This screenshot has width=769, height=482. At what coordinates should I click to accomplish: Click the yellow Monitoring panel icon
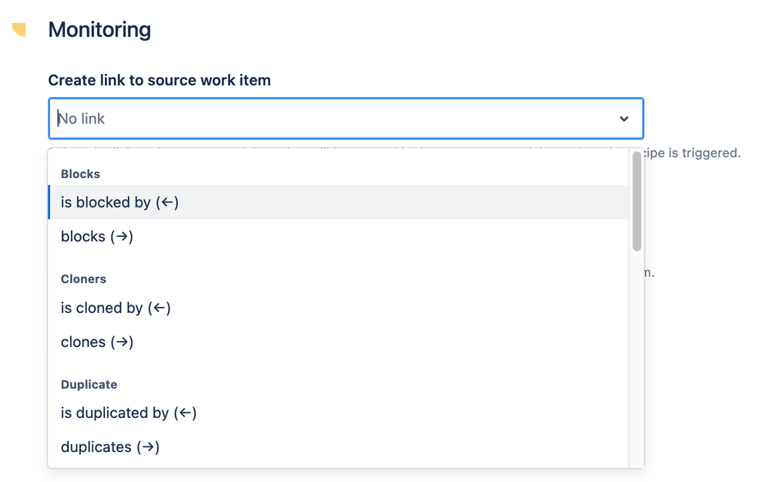pos(20,29)
